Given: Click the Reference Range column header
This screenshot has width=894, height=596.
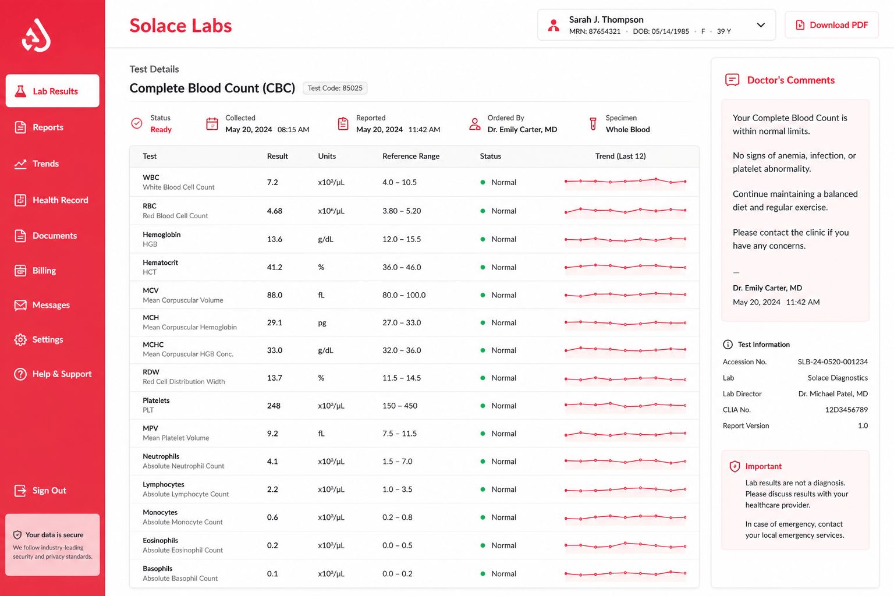Looking at the screenshot, I should click(x=411, y=157).
